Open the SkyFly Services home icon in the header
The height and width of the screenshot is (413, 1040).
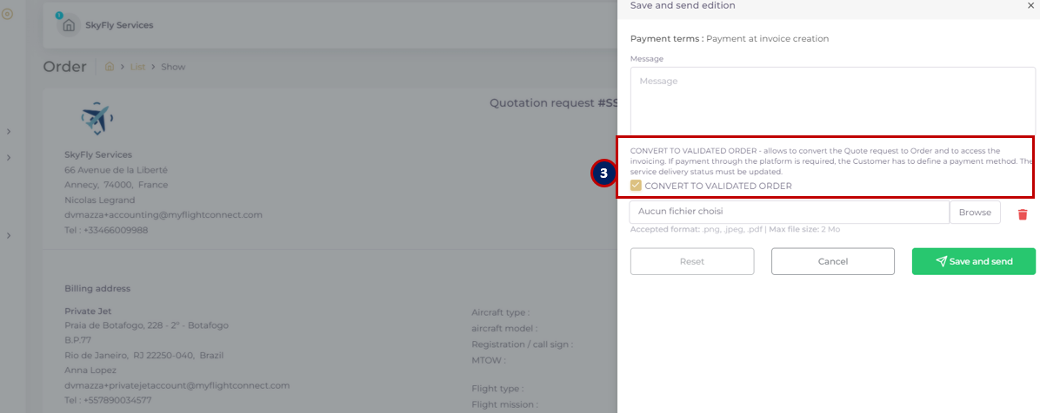tap(69, 26)
